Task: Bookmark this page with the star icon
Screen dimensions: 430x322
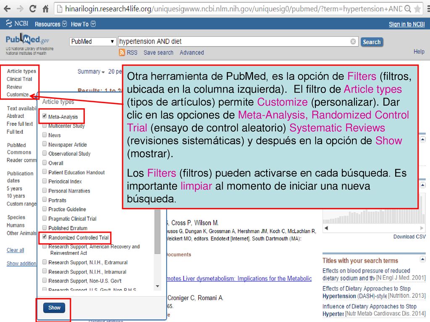Action: click(x=417, y=9)
